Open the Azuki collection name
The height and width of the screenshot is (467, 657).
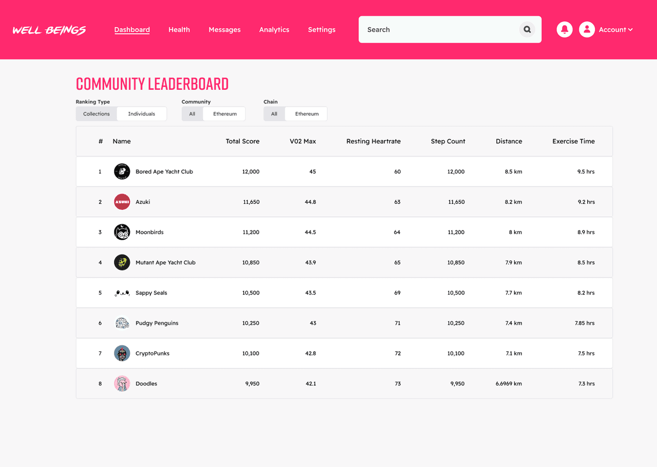[143, 202]
